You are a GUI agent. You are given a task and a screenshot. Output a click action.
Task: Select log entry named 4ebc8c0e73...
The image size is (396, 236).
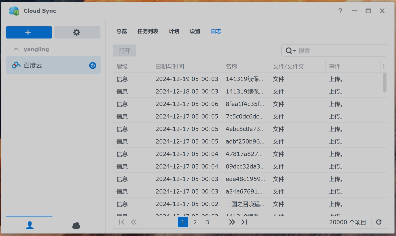click(250, 129)
